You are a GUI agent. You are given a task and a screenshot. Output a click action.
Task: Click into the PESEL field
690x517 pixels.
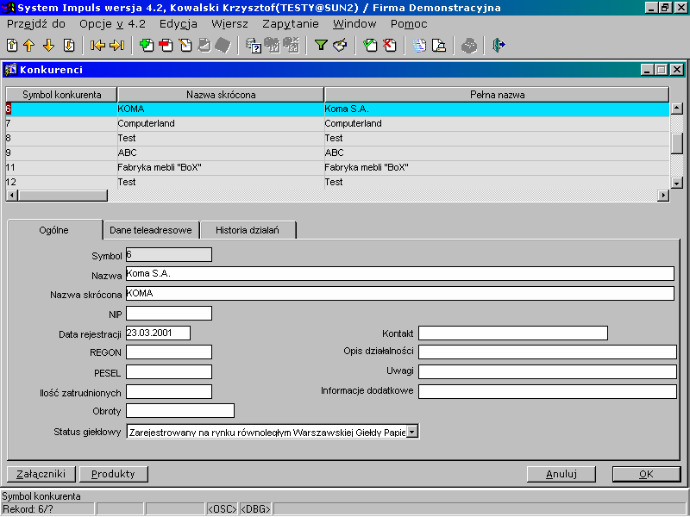click(x=169, y=372)
